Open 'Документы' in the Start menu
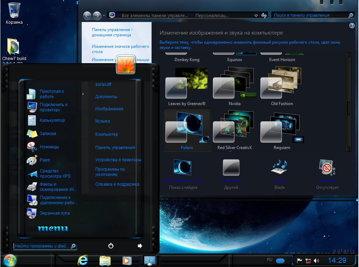The height and width of the screenshot is (267, 359). pyautogui.click(x=106, y=97)
